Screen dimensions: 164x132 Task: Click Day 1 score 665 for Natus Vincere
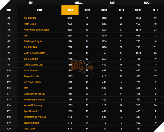104,71
